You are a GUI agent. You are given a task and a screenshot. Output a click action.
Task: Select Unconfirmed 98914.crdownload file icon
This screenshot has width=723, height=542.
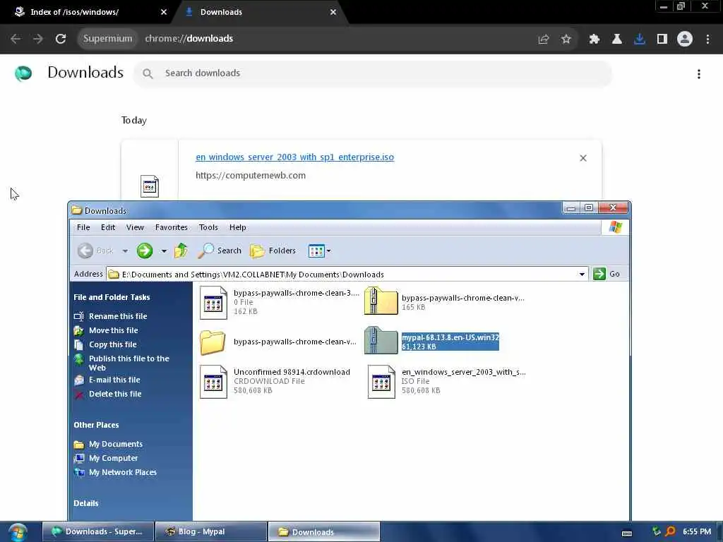coord(213,382)
